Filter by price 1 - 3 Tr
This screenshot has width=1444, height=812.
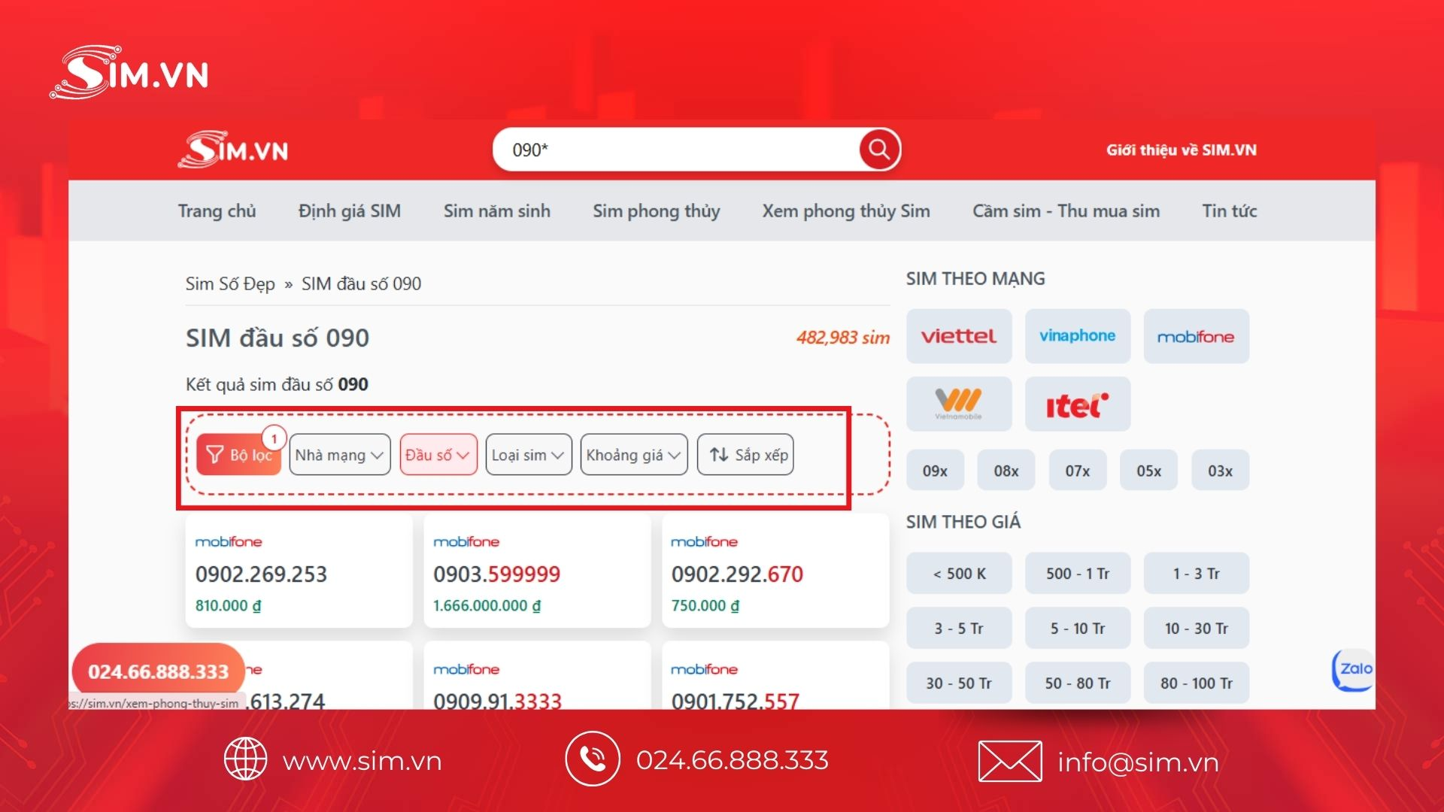[x=1197, y=574]
